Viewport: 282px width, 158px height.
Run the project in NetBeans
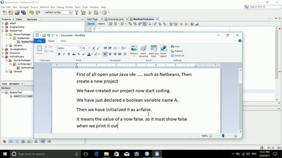click(90, 13)
